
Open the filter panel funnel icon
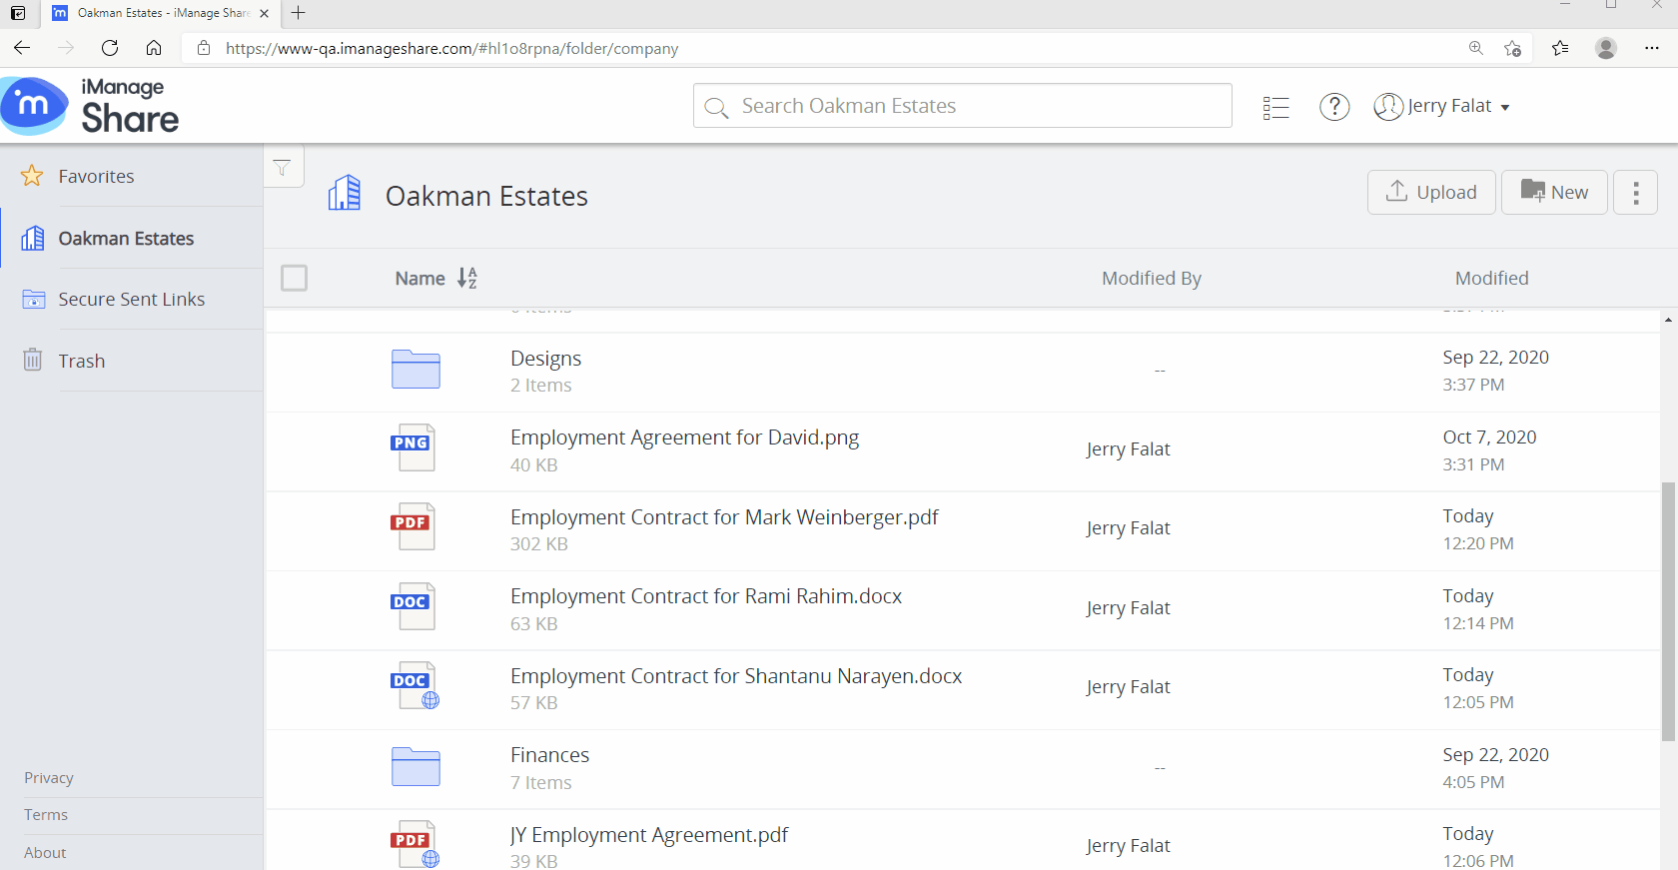(283, 168)
